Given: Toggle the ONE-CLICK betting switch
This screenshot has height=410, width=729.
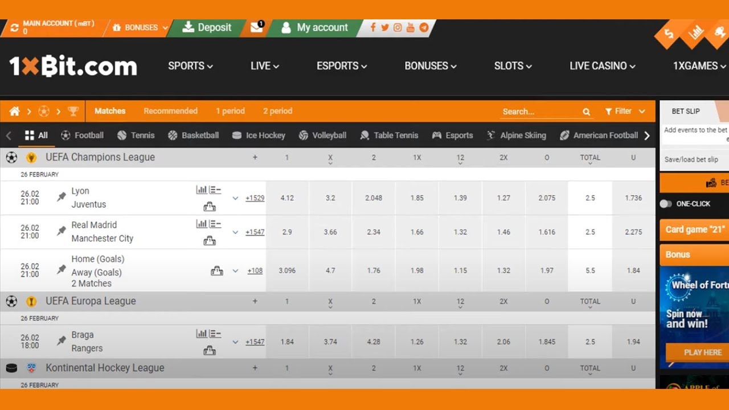Looking at the screenshot, I should tap(666, 204).
